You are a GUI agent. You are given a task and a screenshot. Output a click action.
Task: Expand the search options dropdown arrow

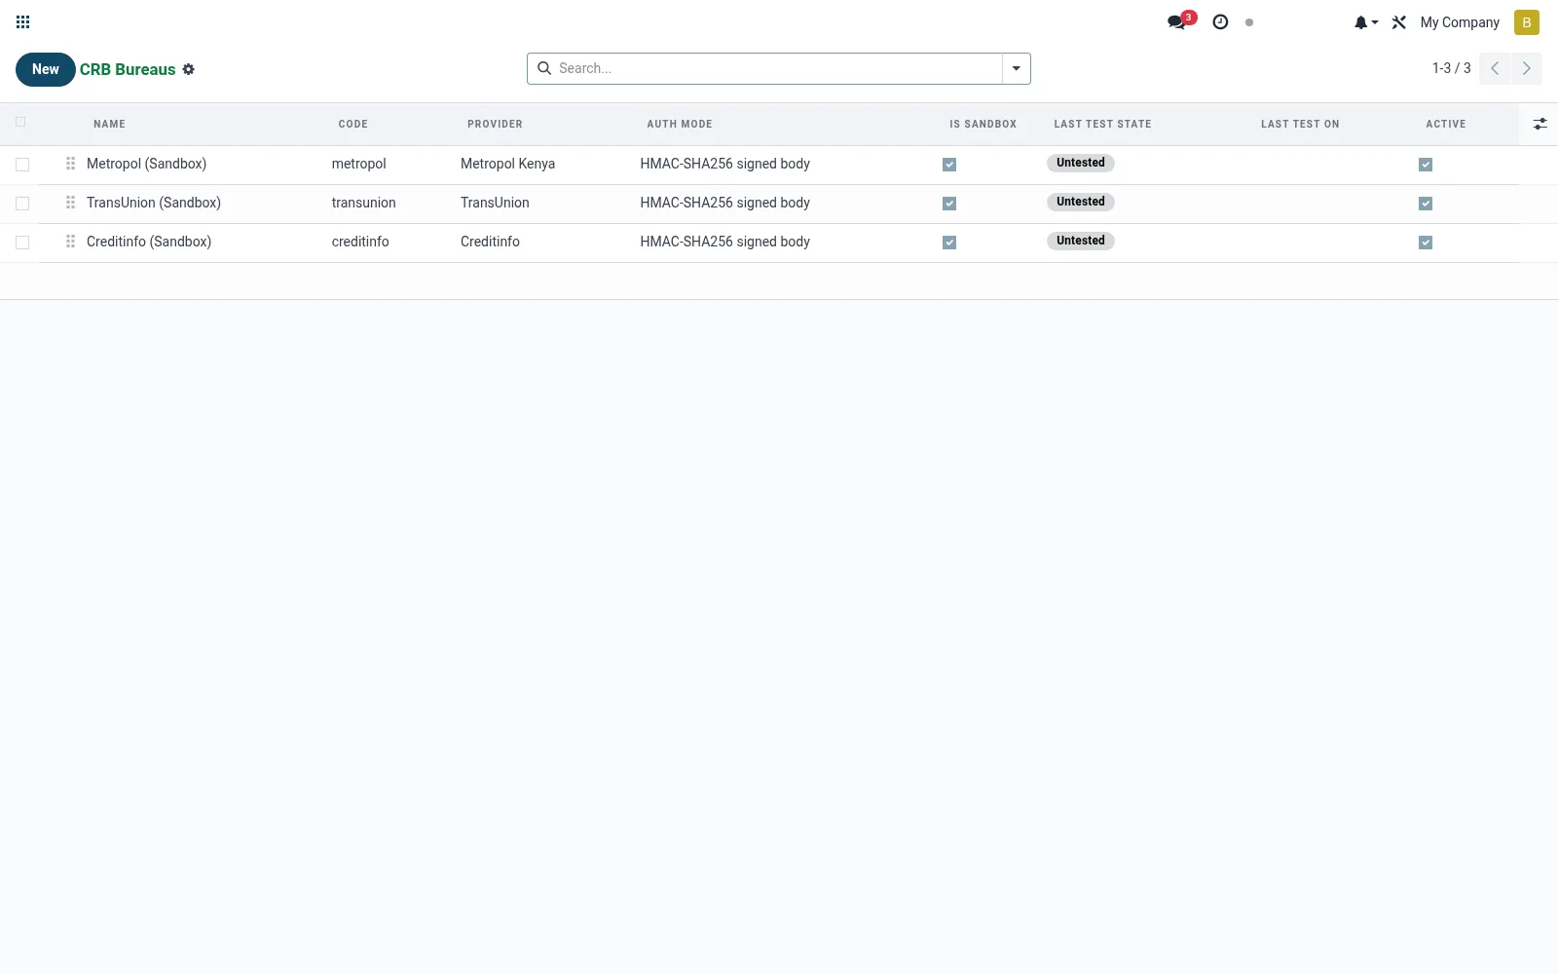coord(1016,68)
